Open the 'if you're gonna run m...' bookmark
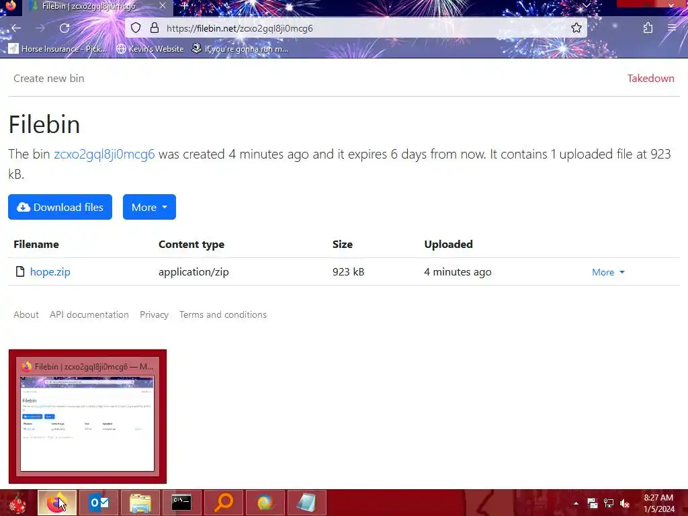688x516 pixels. point(240,48)
